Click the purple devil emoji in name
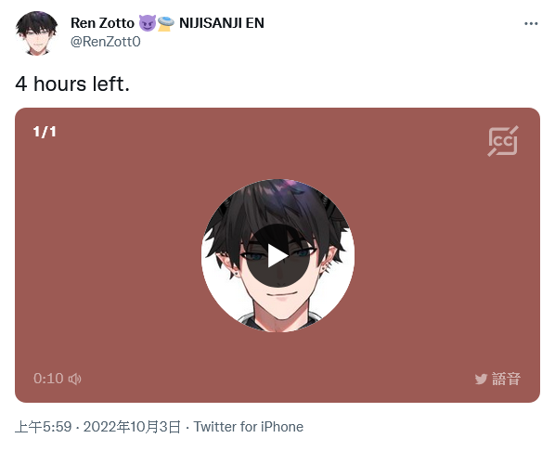 148,23
